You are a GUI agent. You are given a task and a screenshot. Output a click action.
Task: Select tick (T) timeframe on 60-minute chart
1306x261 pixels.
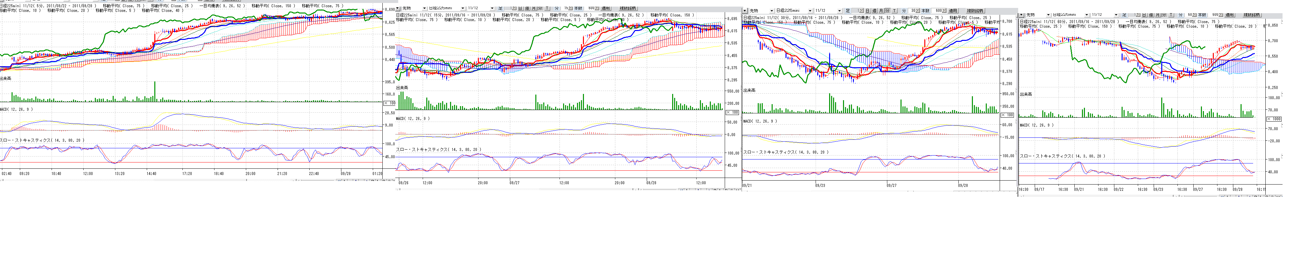tap(1171, 15)
